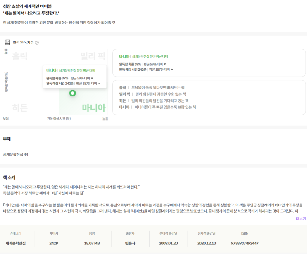Click the 높음 label on the horizontal axis
Viewport: 307px width, 254px height.
click(105, 119)
